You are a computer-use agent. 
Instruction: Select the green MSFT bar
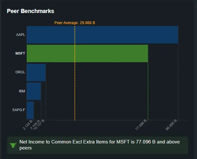point(88,54)
